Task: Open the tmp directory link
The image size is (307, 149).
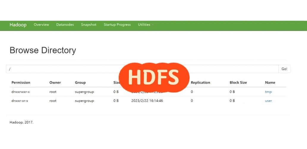Action: 268,92
